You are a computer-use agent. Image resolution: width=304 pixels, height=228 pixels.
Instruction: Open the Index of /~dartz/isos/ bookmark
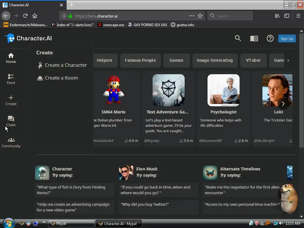point(72,25)
